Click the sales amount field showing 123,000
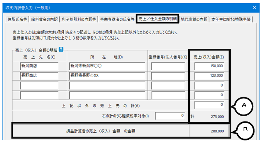The width and height of the screenshot is (265, 144). click(x=209, y=76)
